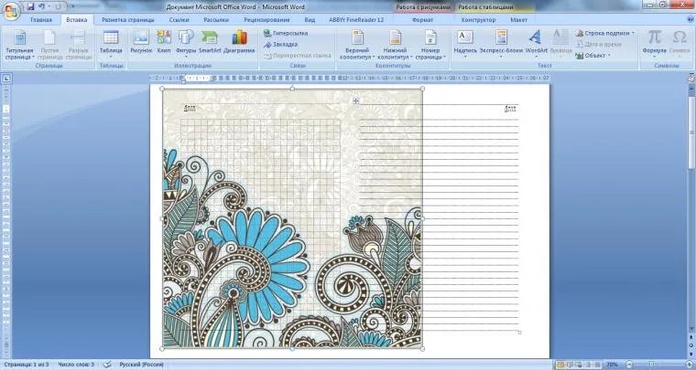The width and height of the screenshot is (696, 370).
Task: Click the Гиперссылка link button
Action: pyautogui.click(x=286, y=33)
